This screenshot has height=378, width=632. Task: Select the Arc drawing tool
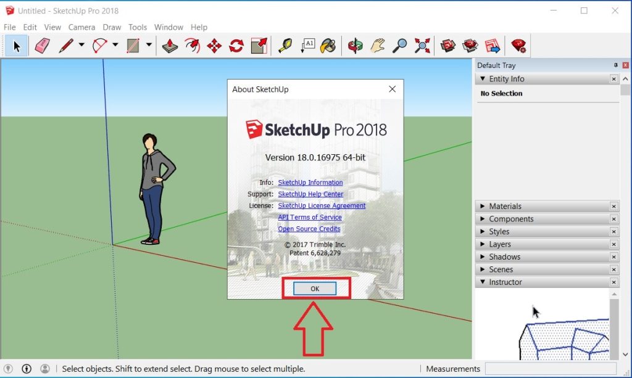(x=99, y=46)
